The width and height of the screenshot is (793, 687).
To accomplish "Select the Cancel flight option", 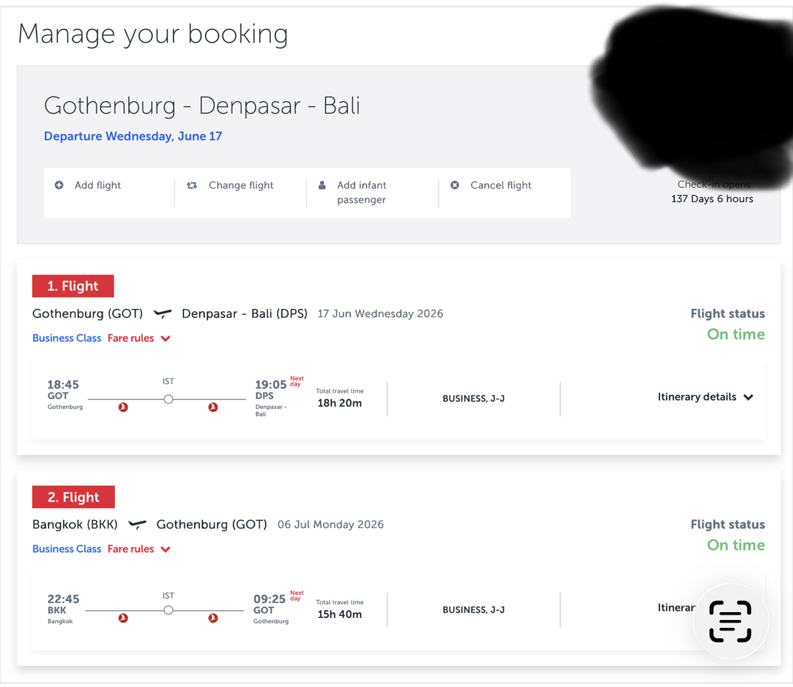I will [x=500, y=185].
